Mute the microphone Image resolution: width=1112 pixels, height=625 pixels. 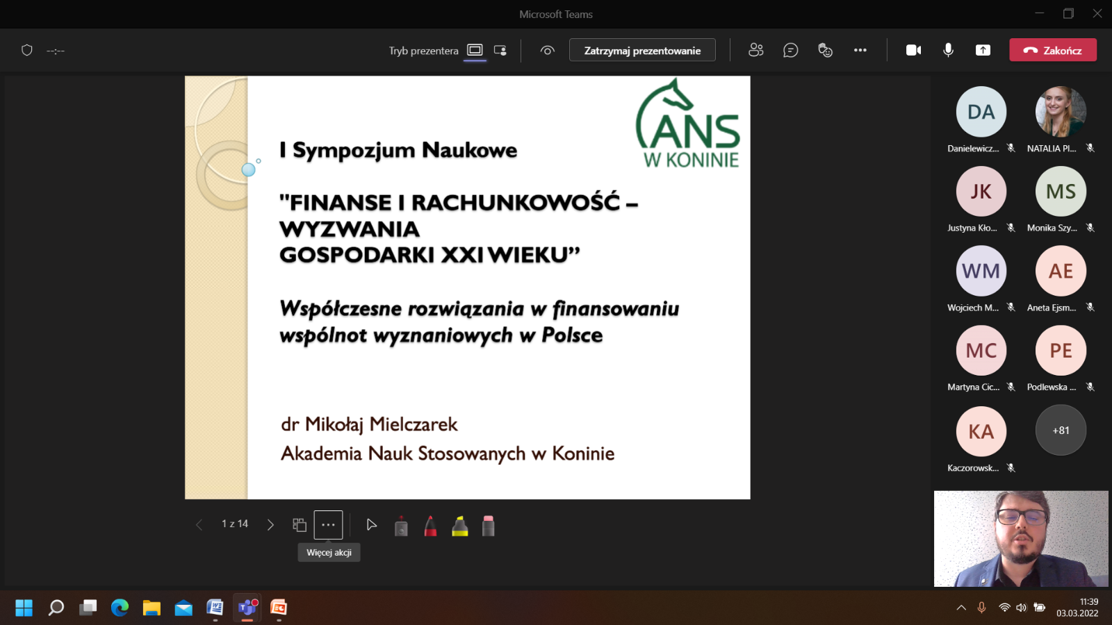point(948,50)
